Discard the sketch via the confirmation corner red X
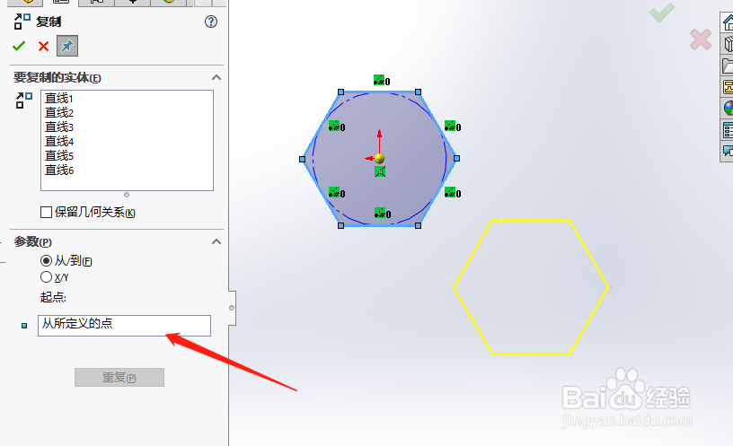733x446 pixels. coord(701,39)
